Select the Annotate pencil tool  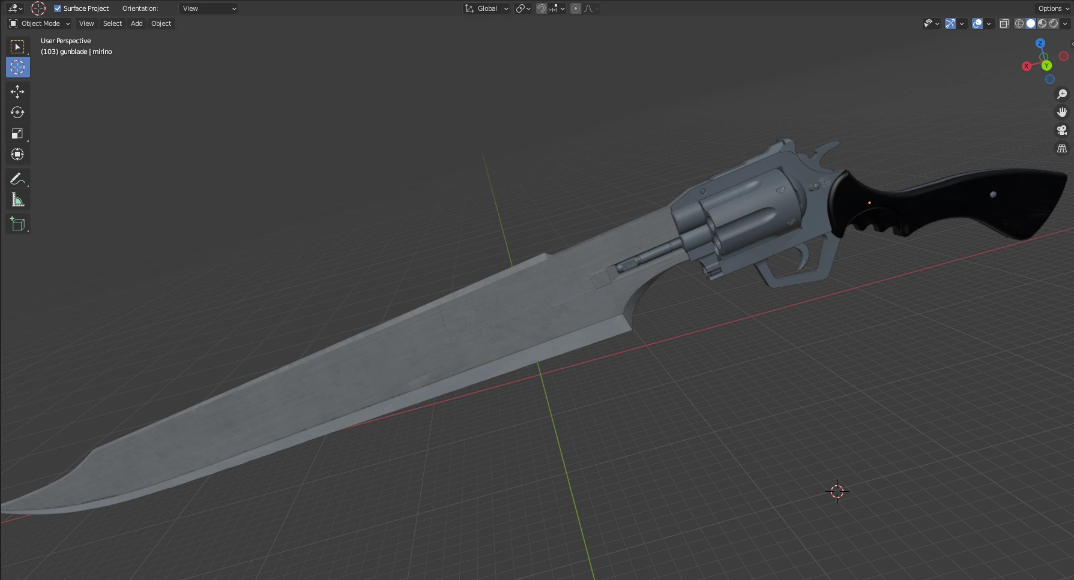click(17, 179)
